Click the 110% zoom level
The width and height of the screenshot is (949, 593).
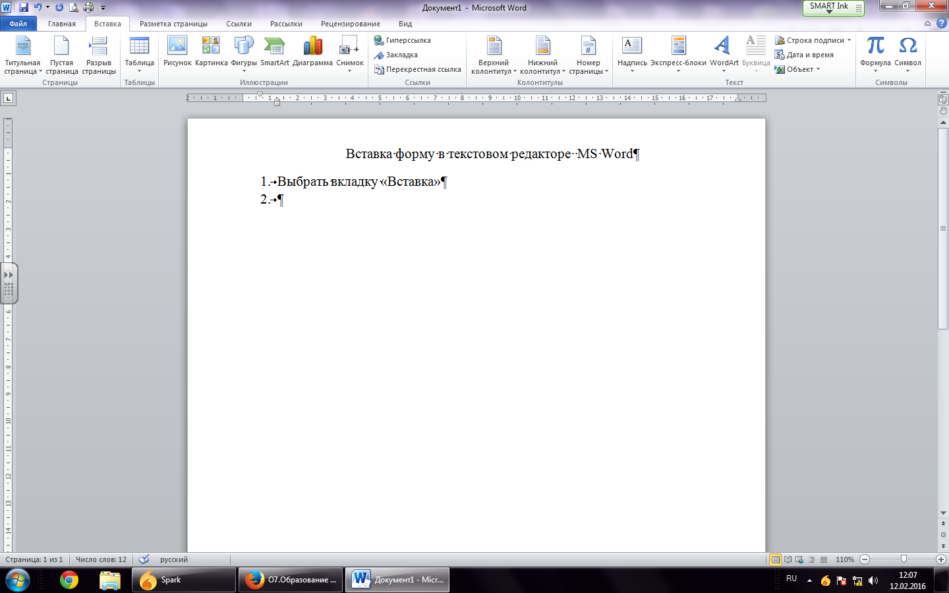[x=845, y=559]
